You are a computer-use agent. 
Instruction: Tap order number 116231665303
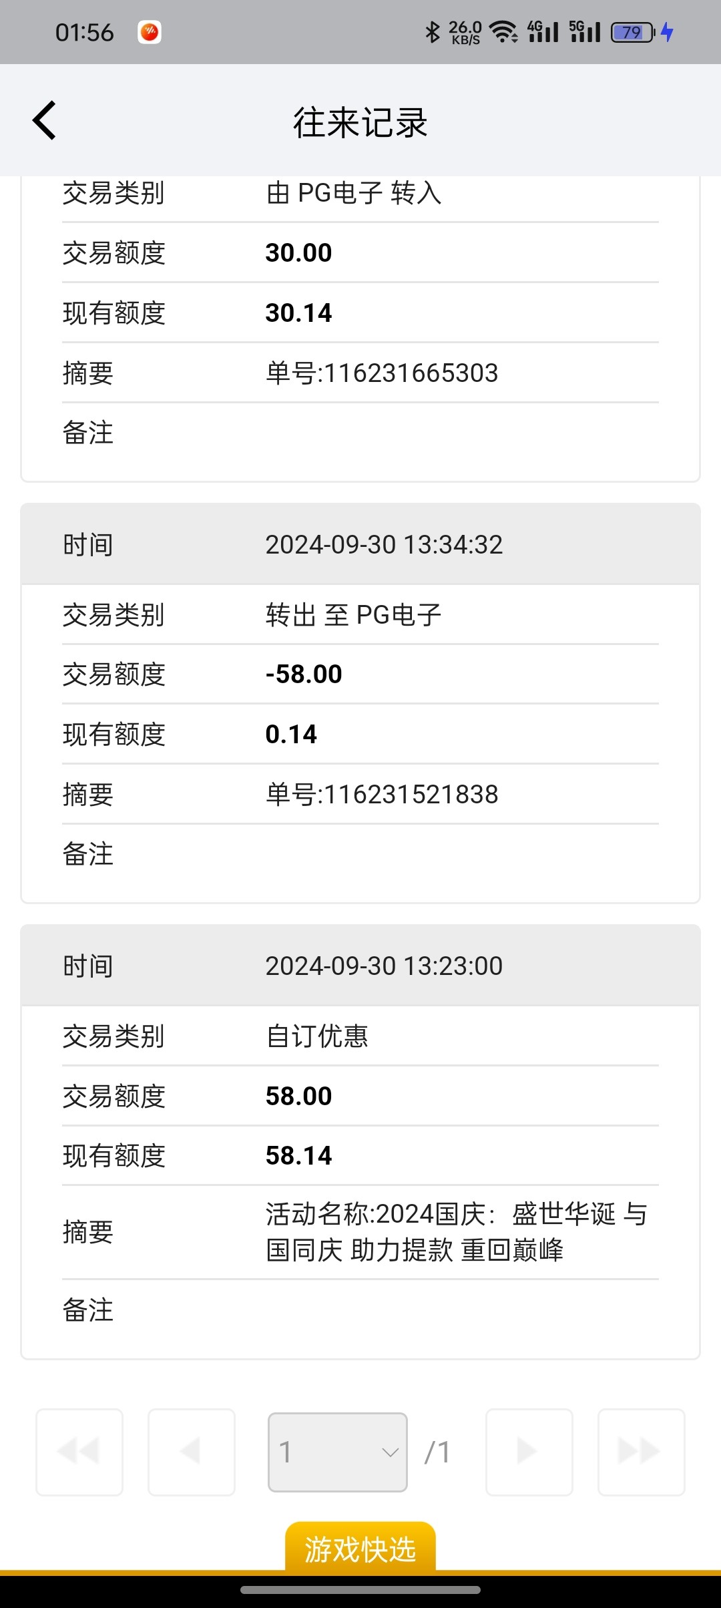point(382,373)
